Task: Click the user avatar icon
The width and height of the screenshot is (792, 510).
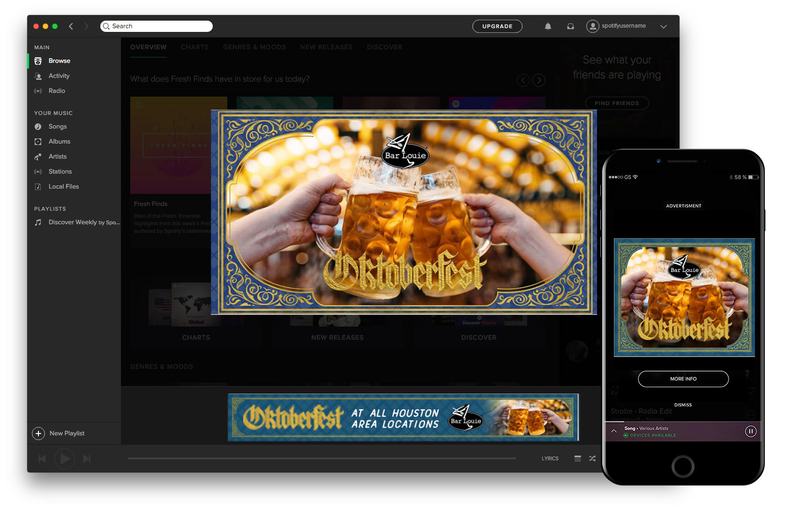Action: click(x=593, y=26)
